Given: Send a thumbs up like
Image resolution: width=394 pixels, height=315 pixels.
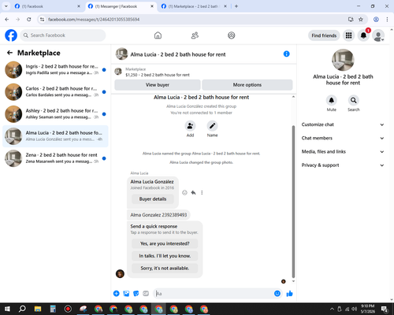Looking at the screenshot, I should (289, 294).
